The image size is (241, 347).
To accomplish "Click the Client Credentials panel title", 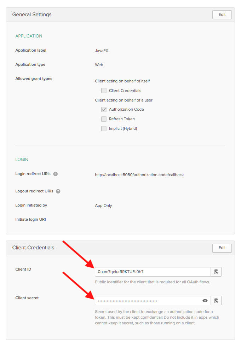I will pos(33,248).
